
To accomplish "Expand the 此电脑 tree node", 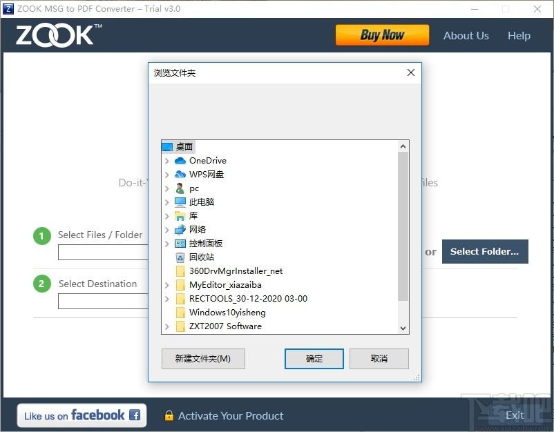I will point(167,202).
